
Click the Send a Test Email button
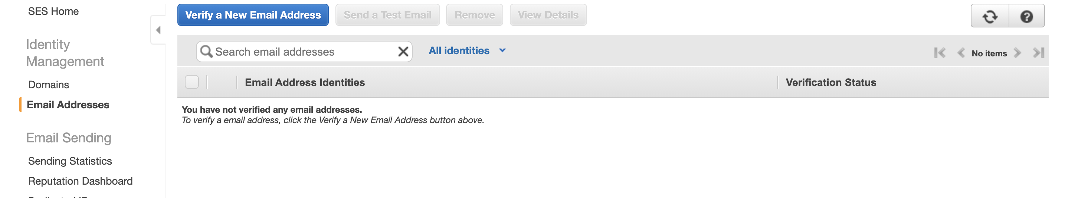(387, 15)
